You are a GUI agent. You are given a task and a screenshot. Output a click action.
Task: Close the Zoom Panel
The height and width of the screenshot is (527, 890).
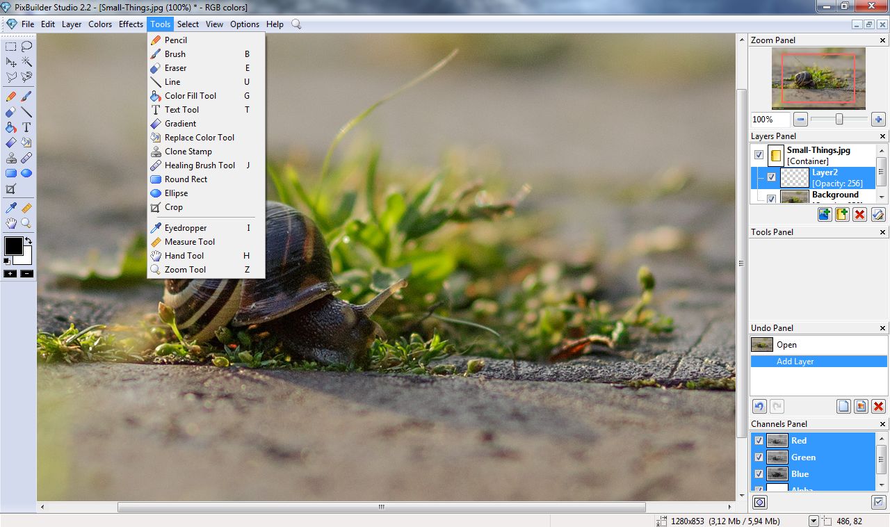[883, 40]
